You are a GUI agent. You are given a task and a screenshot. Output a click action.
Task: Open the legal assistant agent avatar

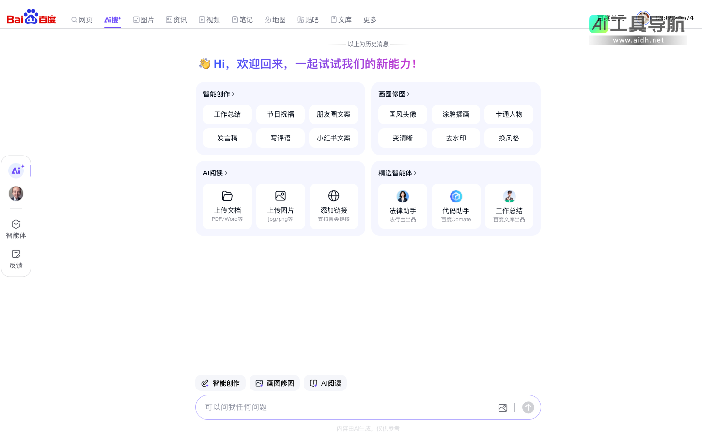403,196
